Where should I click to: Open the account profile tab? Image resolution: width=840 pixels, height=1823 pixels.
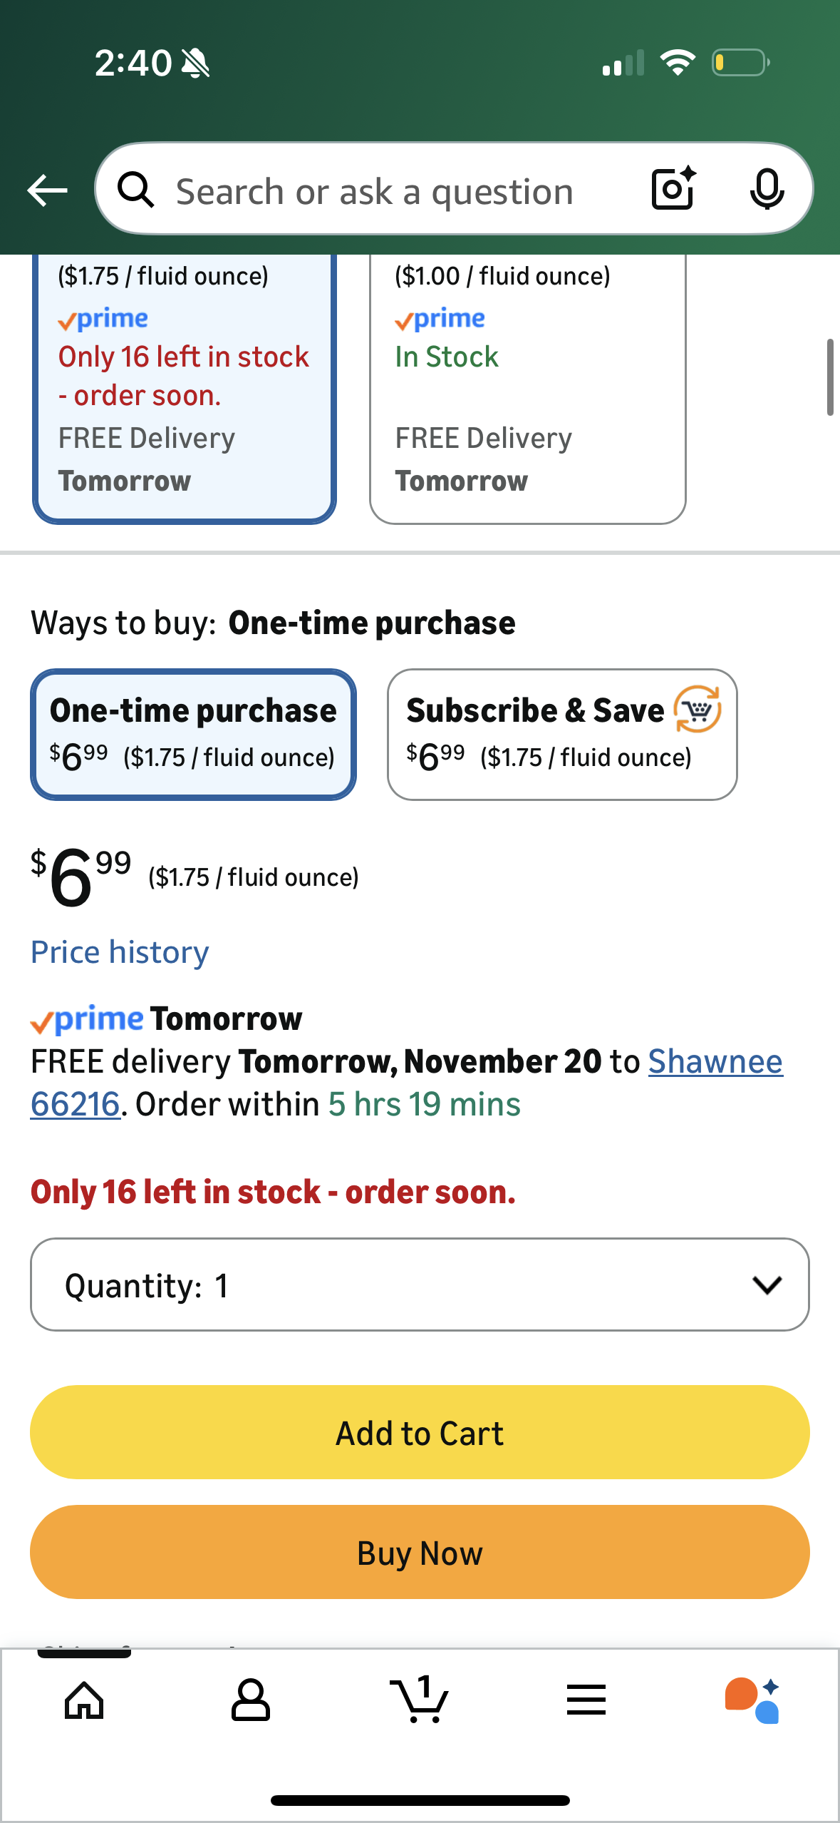point(251,1700)
